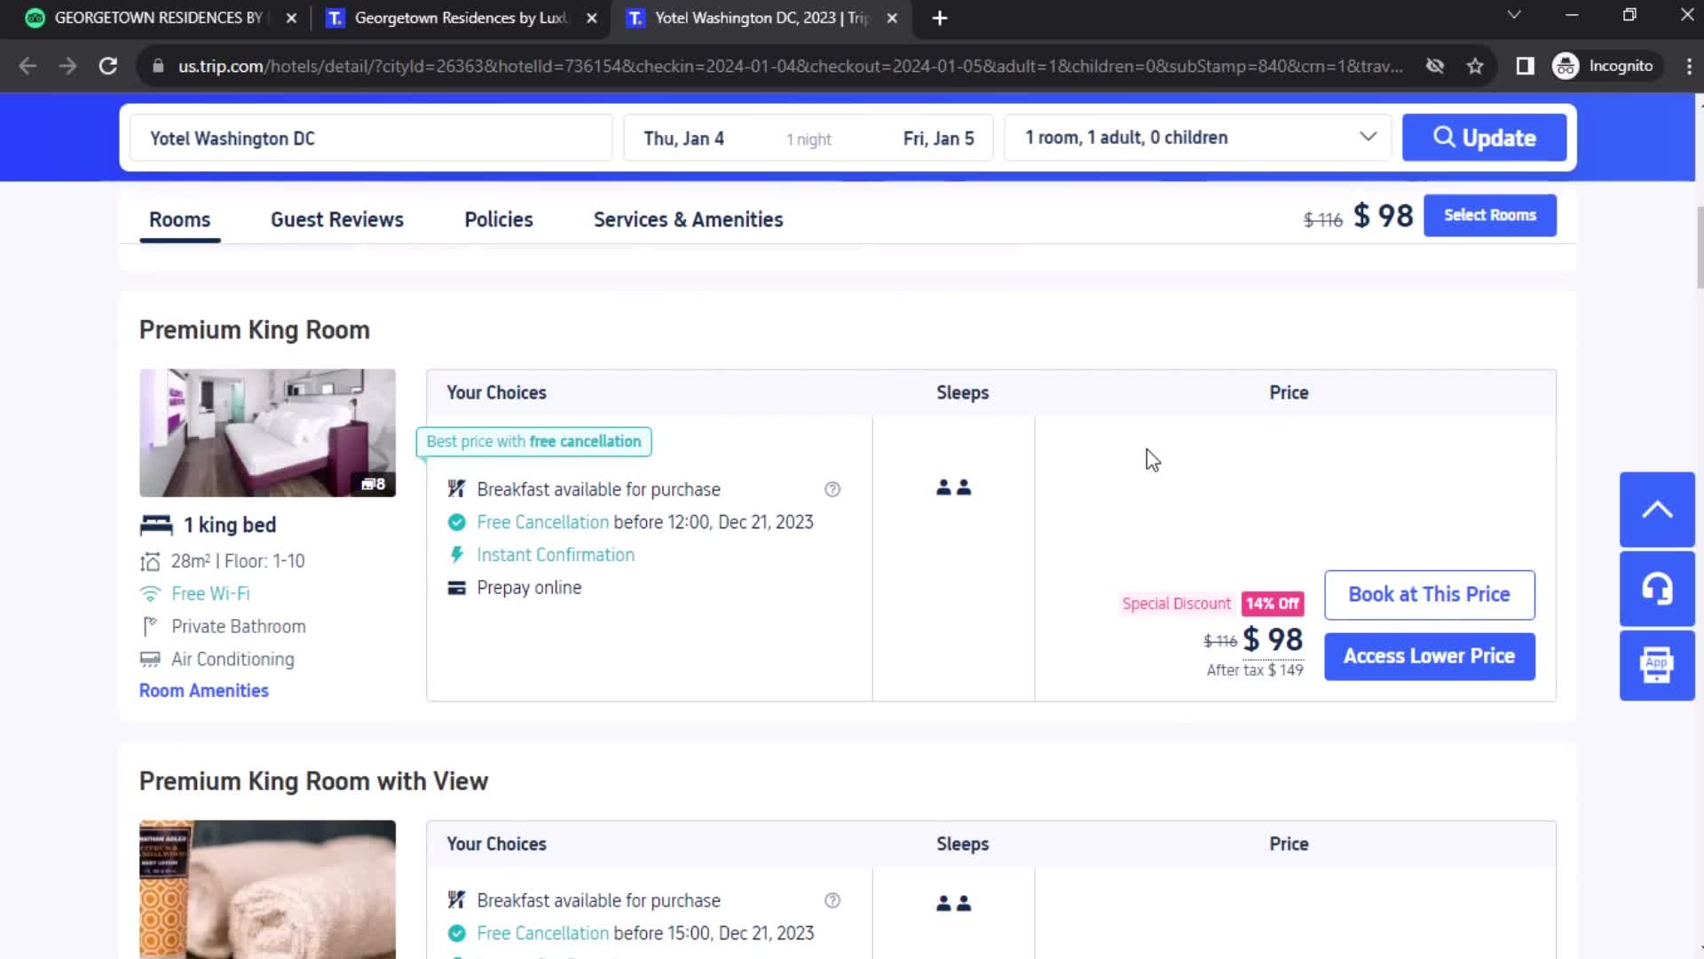Click the After tax $149 price text
The width and height of the screenshot is (1704, 959).
point(1254,670)
